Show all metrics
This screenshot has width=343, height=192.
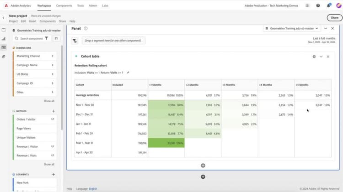pos(49,164)
